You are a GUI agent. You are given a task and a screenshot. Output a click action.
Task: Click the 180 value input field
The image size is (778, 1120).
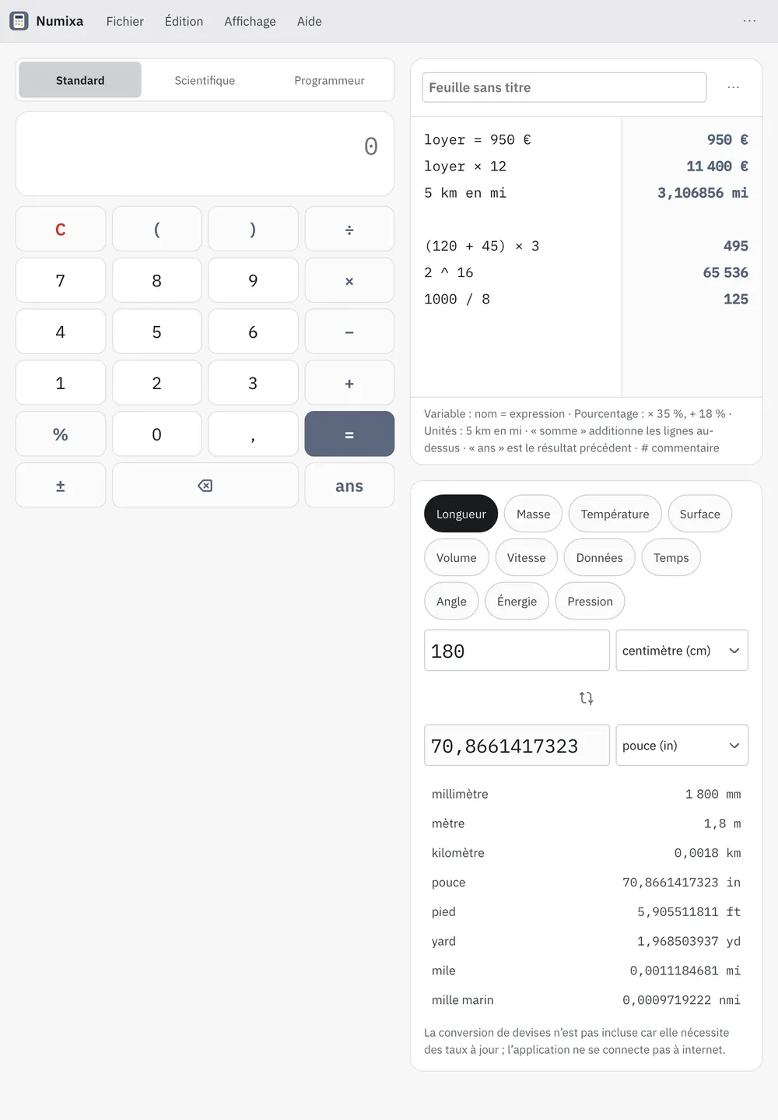tap(517, 650)
